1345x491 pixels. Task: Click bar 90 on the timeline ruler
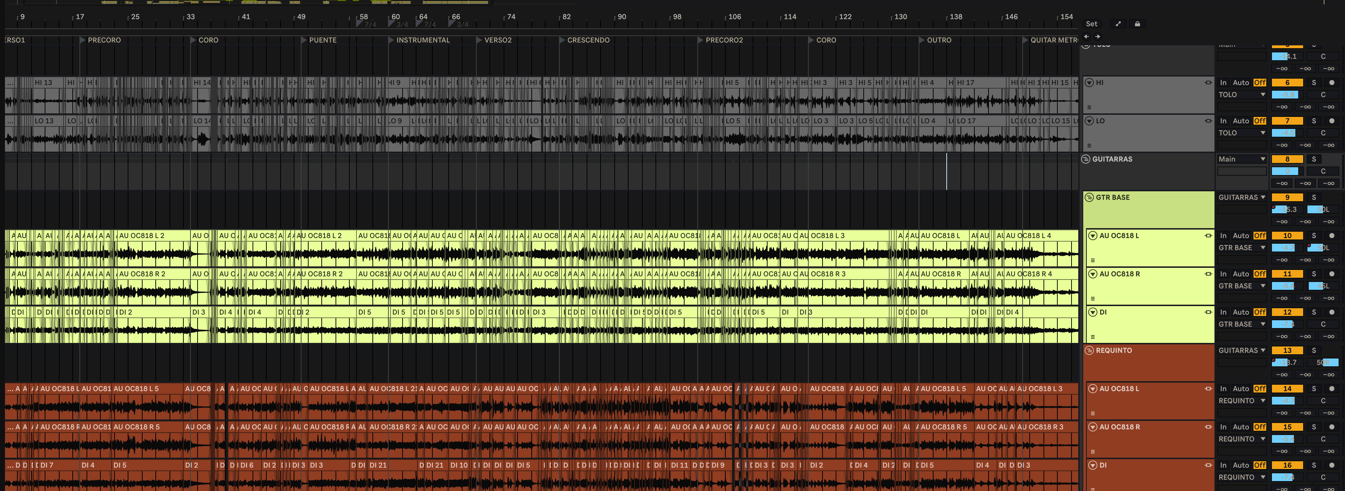point(621,17)
